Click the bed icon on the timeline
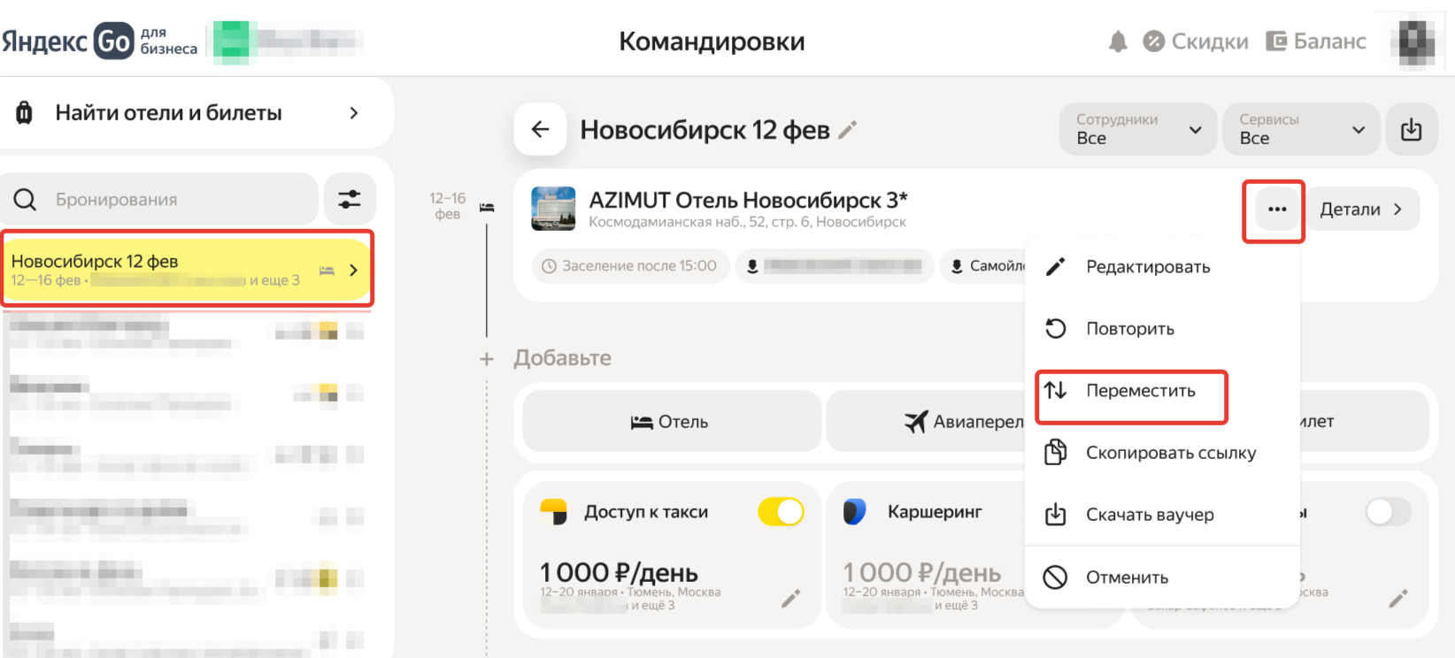Viewport: 1455px width, 658px height. pyautogui.click(x=487, y=208)
